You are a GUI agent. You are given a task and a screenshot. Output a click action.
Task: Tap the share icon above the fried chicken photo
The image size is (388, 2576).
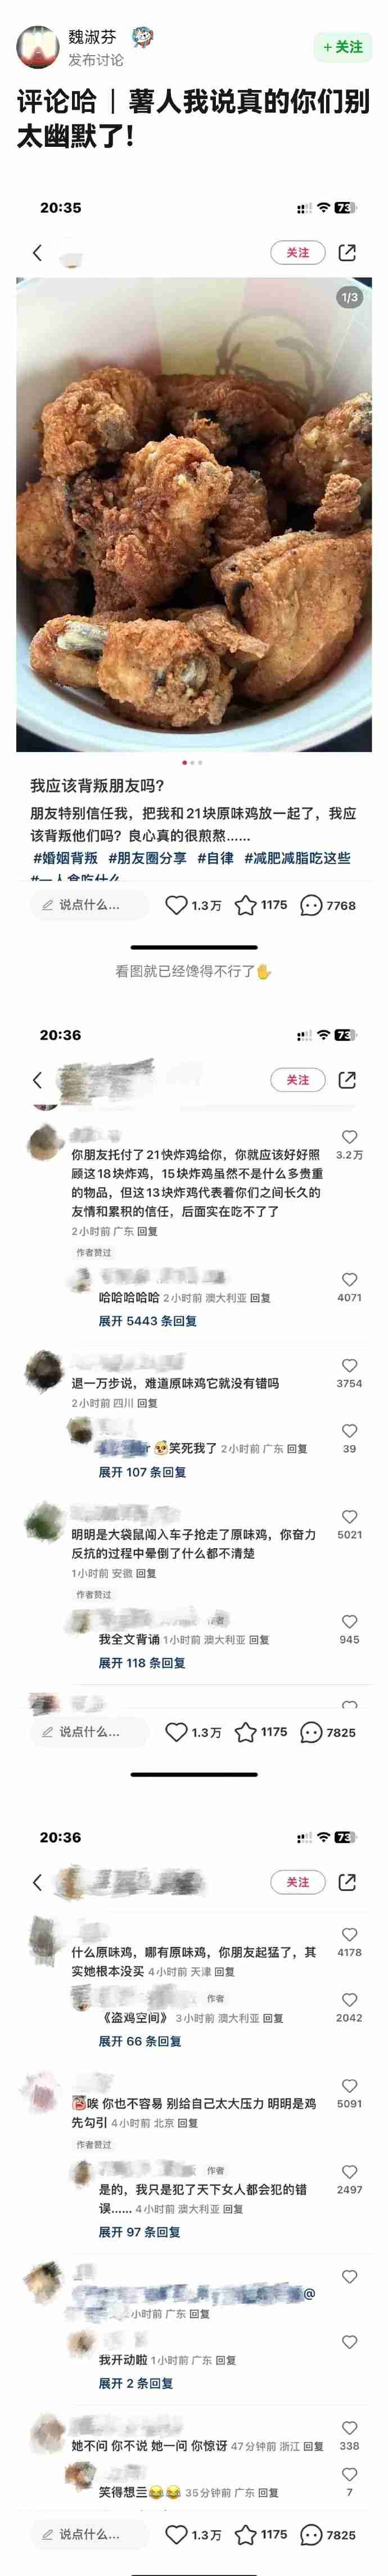(x=347, y=253)
